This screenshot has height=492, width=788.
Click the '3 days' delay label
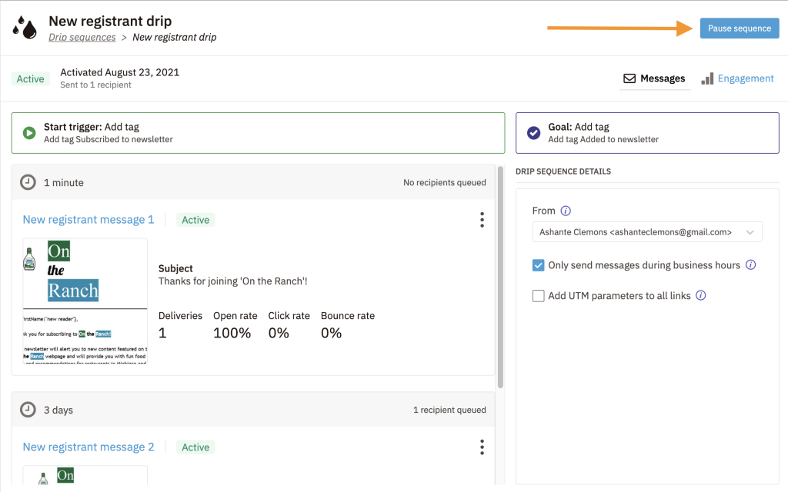58,411
